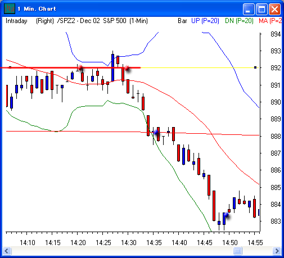The image size is (284, 258).
Task: Click the horizontal scrollbar thumb
Action: pyautogui.click(x=237, y=251)
